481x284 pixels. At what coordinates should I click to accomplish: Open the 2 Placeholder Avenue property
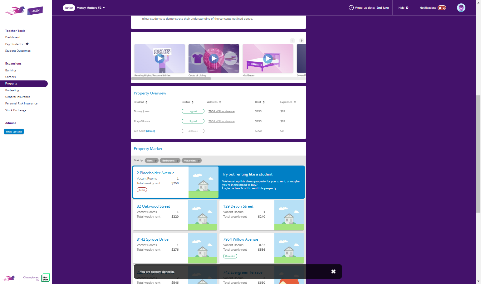click(x=155, y=173)
